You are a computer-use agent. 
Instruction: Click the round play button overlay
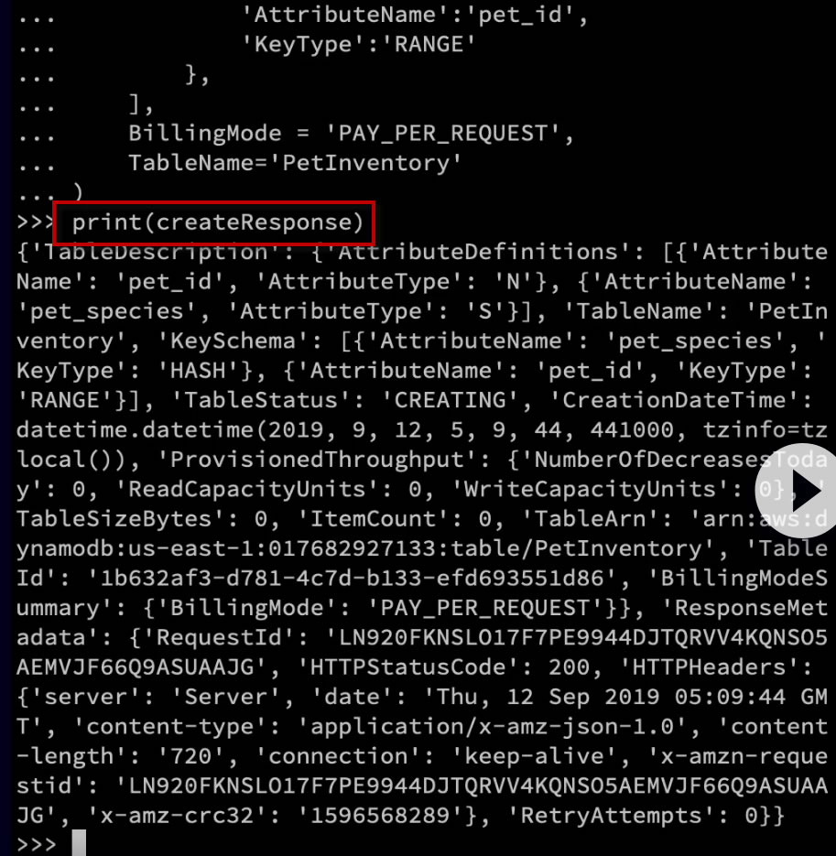[798, 490]
